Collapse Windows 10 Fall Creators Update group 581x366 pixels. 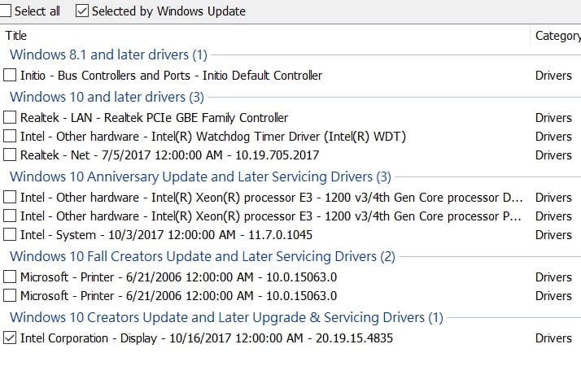[x=203, y=256]
